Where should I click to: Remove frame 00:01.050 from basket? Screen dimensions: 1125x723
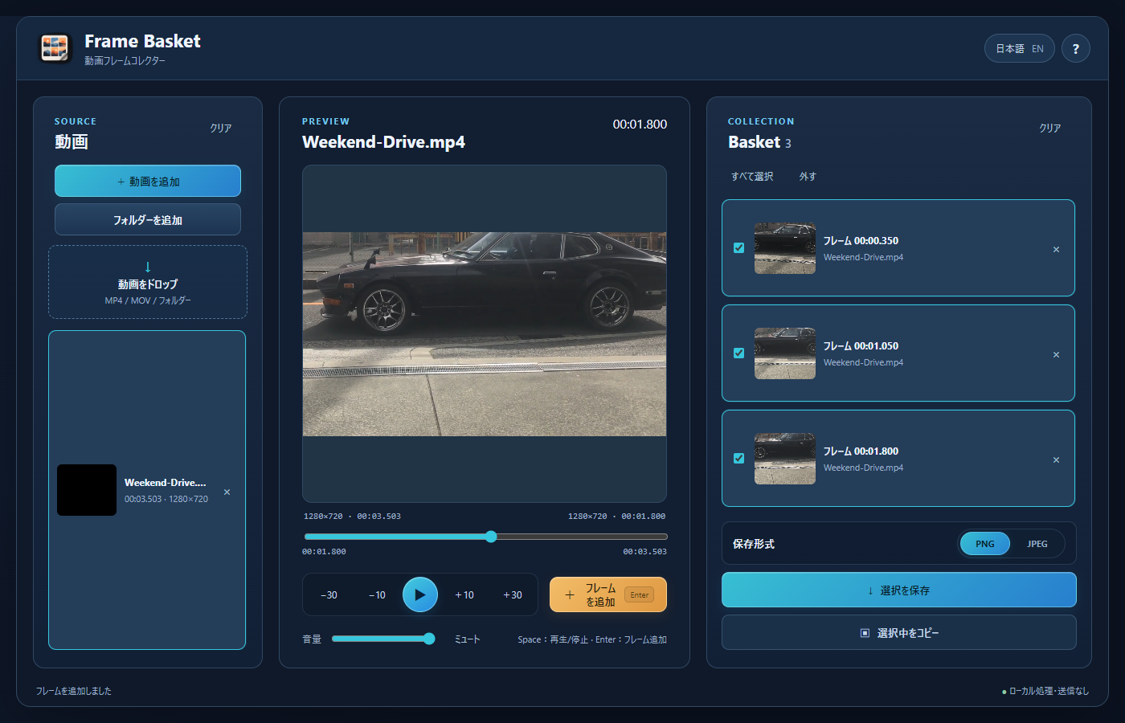(1056, 354)
